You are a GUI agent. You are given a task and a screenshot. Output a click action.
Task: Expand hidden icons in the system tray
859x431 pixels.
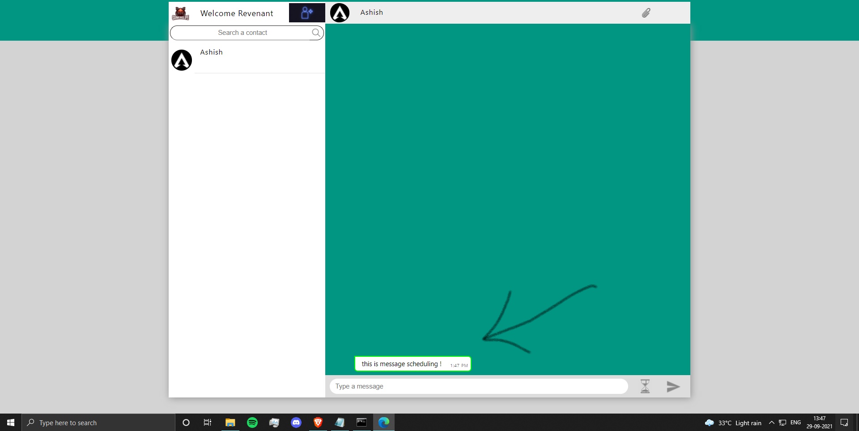[771, 422]
